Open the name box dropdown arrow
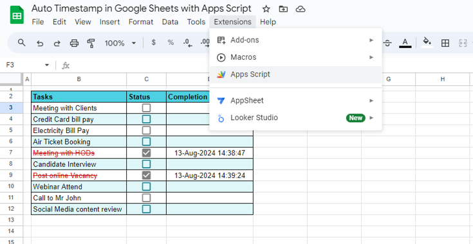This screenshot has width=473, height=244. 47,65
